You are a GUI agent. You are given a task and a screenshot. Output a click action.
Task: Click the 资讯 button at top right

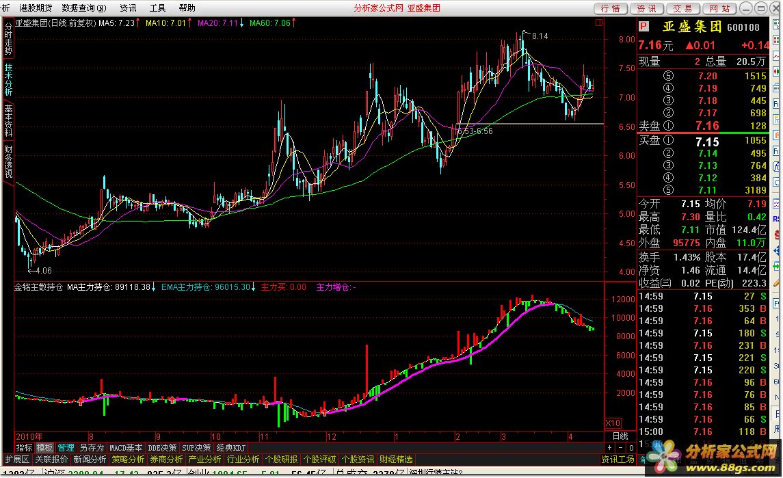[647, 8]
